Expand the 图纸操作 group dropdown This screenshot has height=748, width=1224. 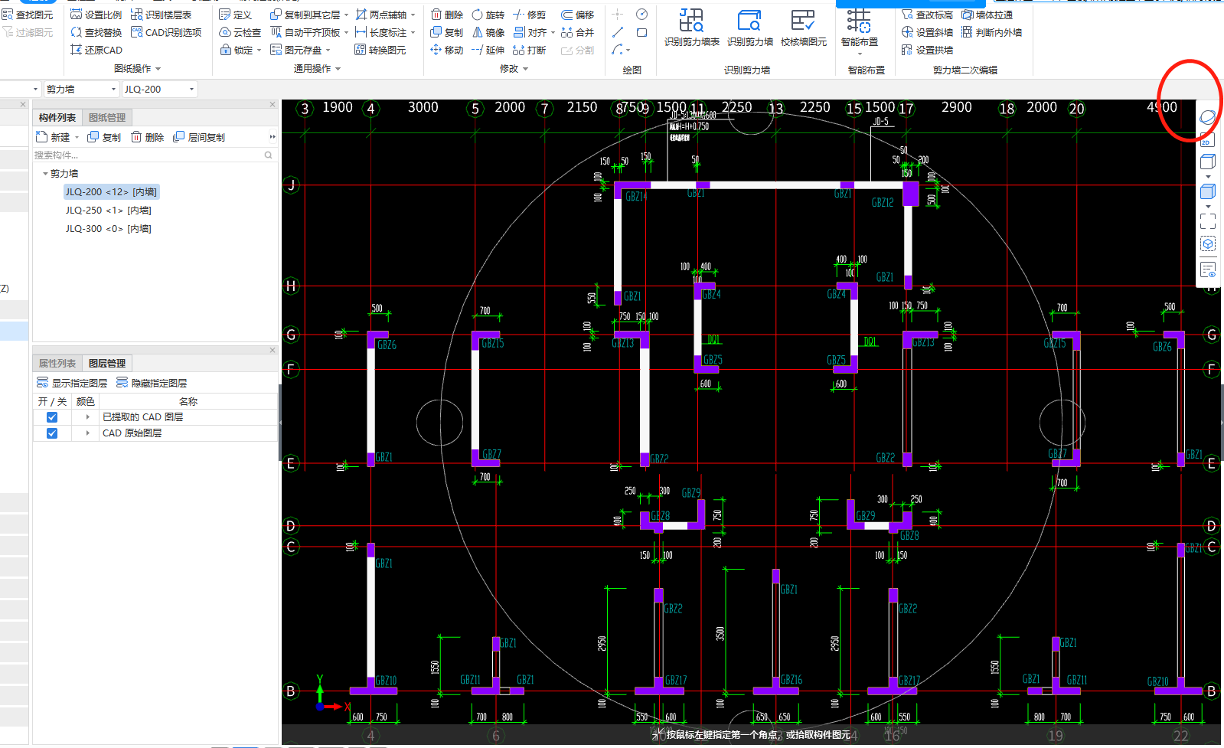138,69
